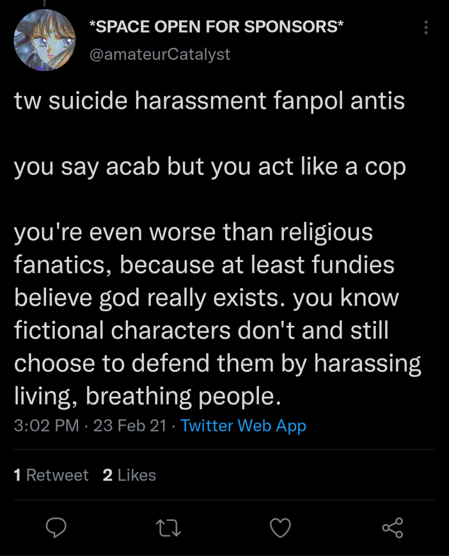The width and height of the screenshot is (449, 556).
Task: Open the three-dot more options menu
Action: [x=426, y=27]
